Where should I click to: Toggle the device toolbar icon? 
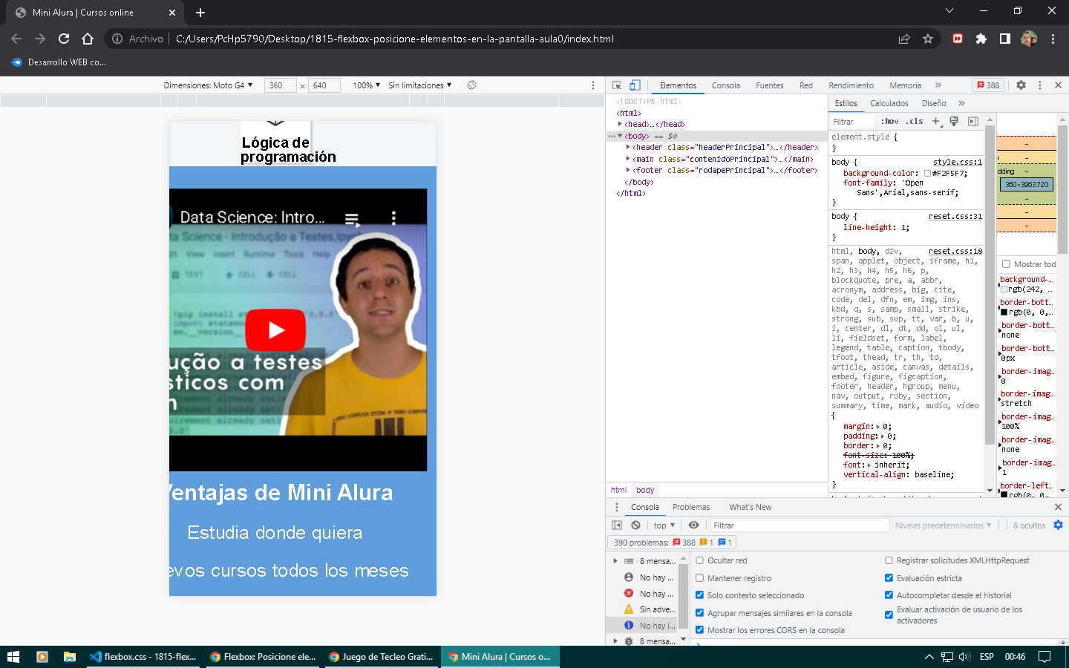tap(635, 85)
